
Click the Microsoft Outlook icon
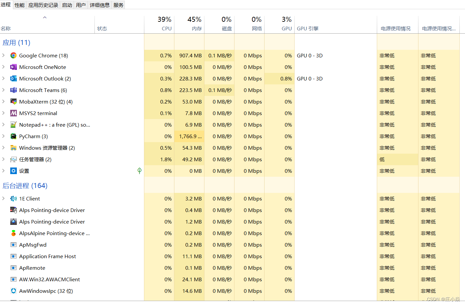click(x=13, y=78)
